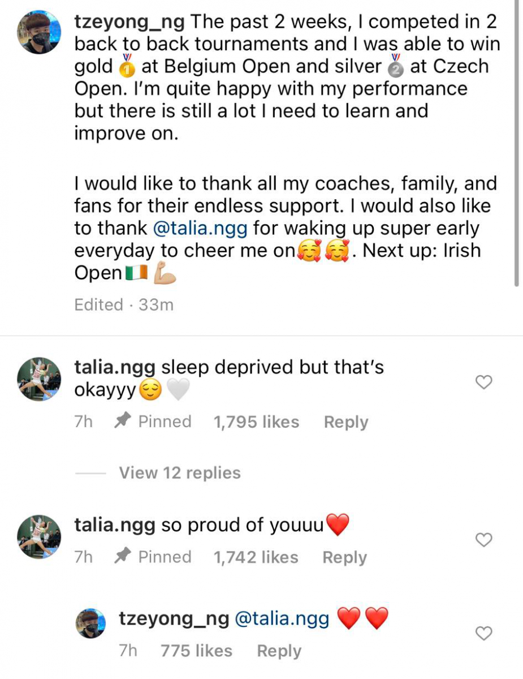
Task: Reply to tzeyong_ng's hearts comment
Action: click(x=279, y=651)
